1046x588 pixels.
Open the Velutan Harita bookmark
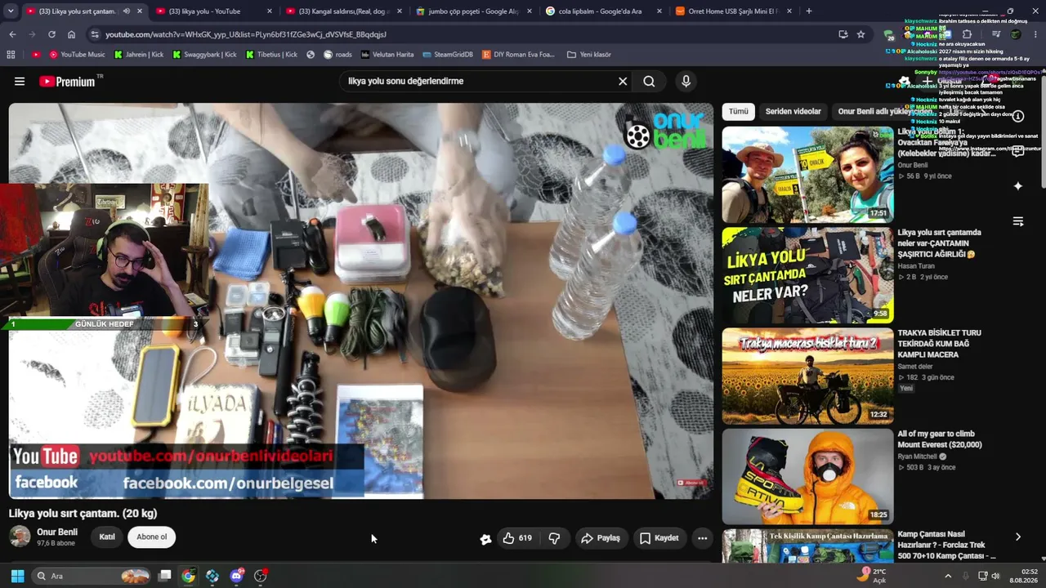point(387,55)
